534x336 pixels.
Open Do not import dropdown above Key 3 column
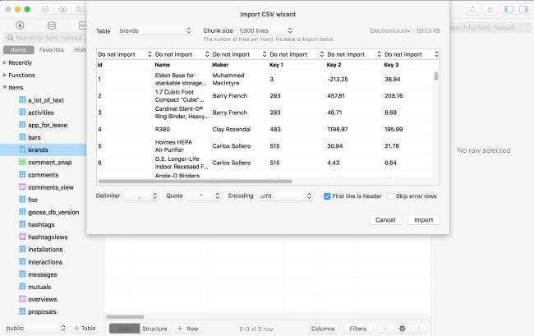412,54
